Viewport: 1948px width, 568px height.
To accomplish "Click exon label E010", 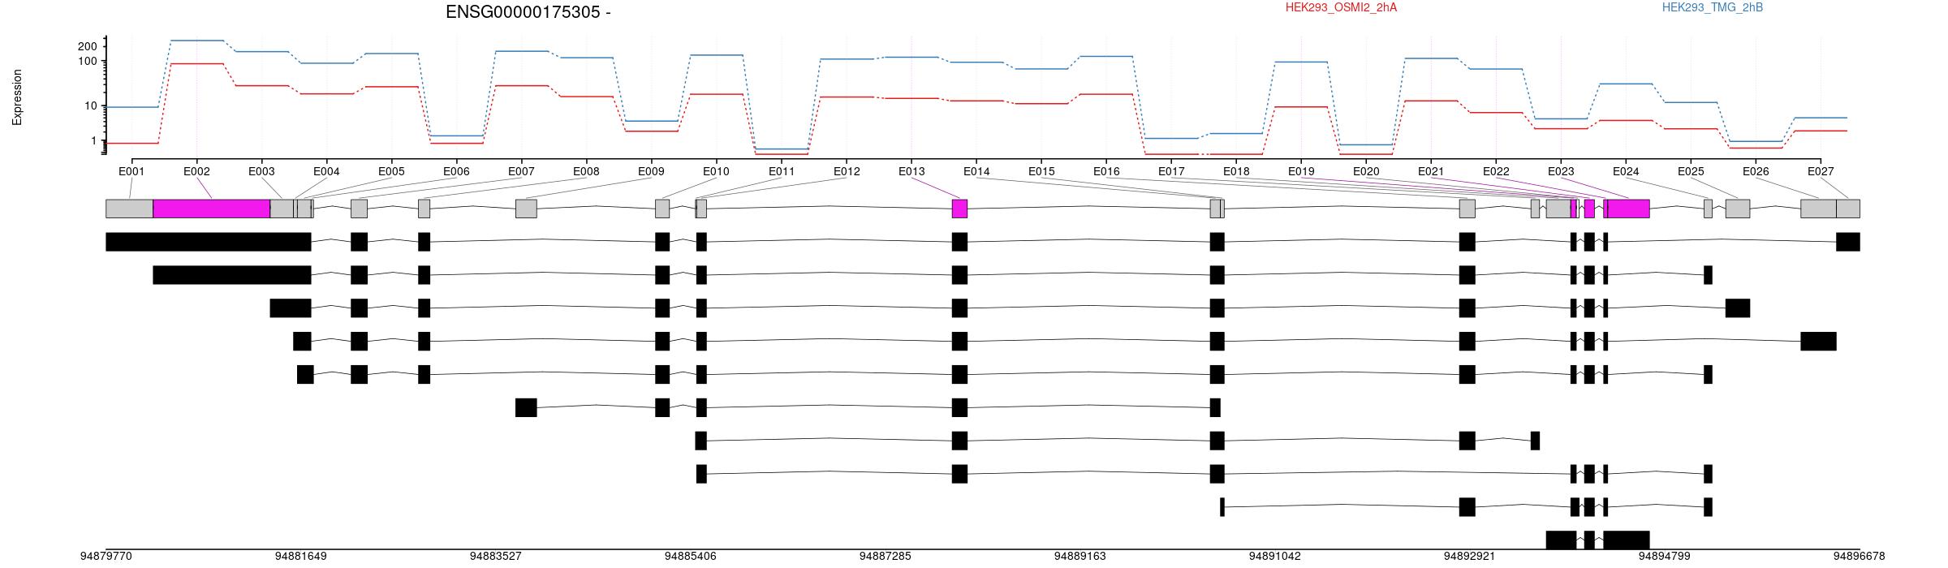I will point(716,171).
